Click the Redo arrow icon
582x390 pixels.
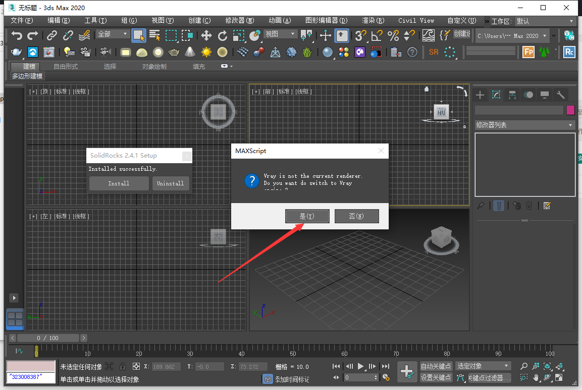pos(33,36)
